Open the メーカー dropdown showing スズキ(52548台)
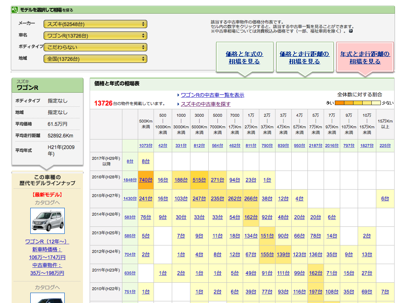The image size is (412, 303). (x=95, y=24)
